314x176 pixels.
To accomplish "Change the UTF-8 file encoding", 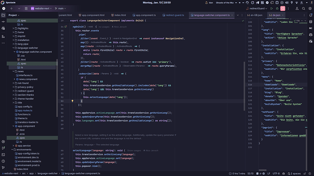I will coord(276,174).
